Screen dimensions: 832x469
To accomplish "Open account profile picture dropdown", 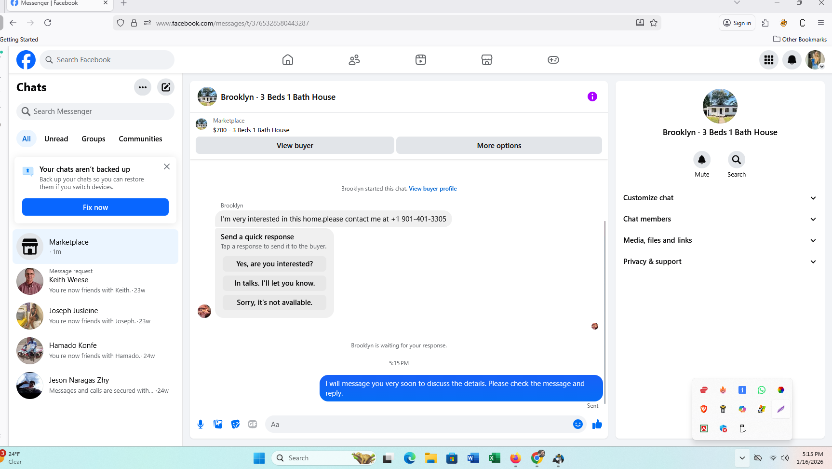I will pyautogui.click(x=815, y=60).
